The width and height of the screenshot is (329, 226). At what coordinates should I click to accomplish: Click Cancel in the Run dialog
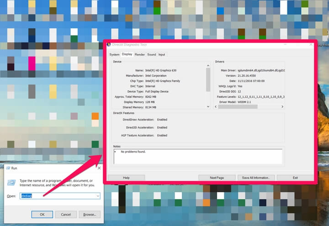coord(66,215)
